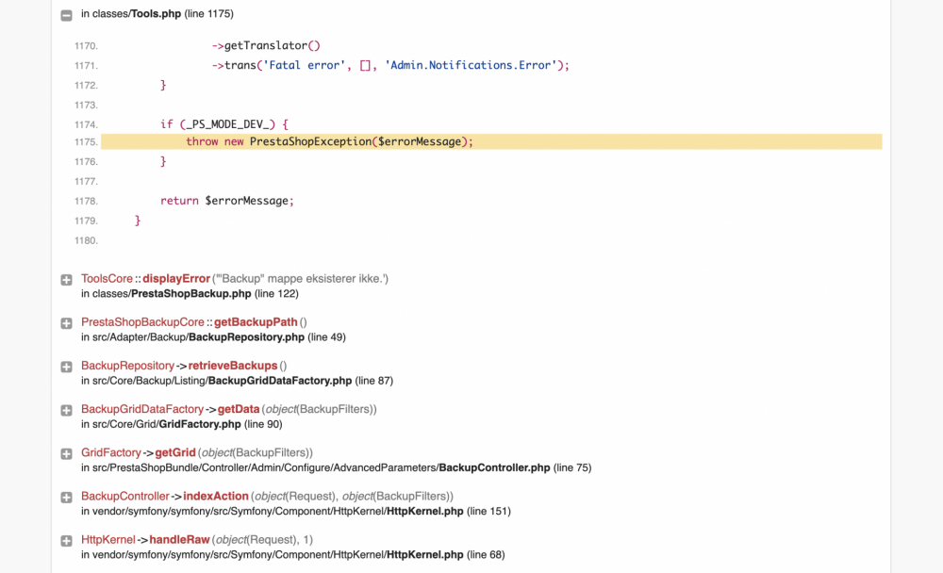This screenshot has height=573, width=943.
Task: Select the HttpKernel class name link
Action: (107, 539)
